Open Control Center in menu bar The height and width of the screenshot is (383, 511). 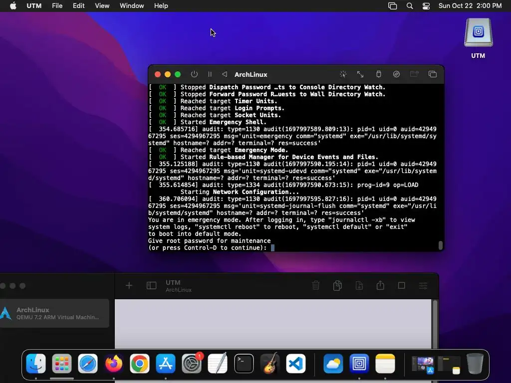[426, 6]
